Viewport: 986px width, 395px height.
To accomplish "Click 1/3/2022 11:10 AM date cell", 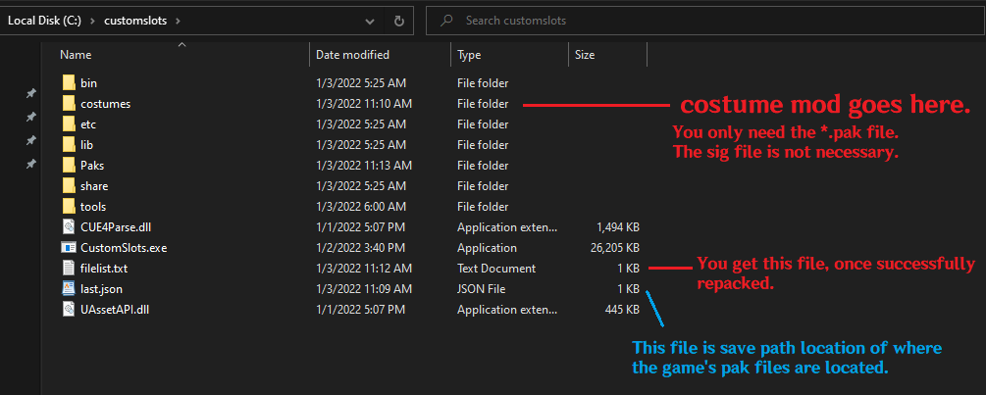I will pyautogui.click(x=363, y=104).
